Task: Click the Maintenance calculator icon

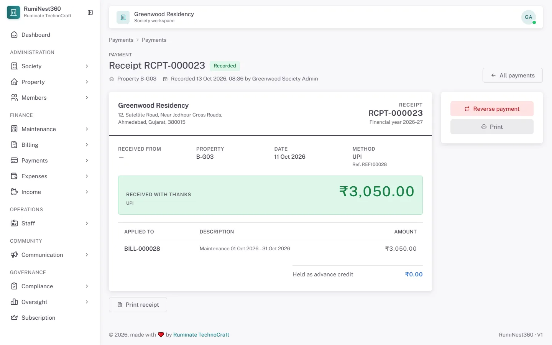Action: click(x=14, y=129)
